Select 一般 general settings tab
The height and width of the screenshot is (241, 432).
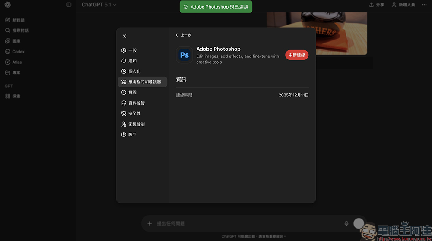tap(143, 50)
